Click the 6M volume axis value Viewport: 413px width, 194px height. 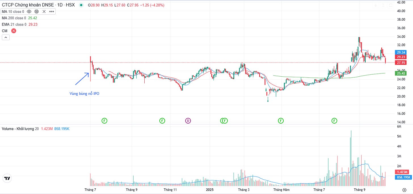tap(399, 126)
